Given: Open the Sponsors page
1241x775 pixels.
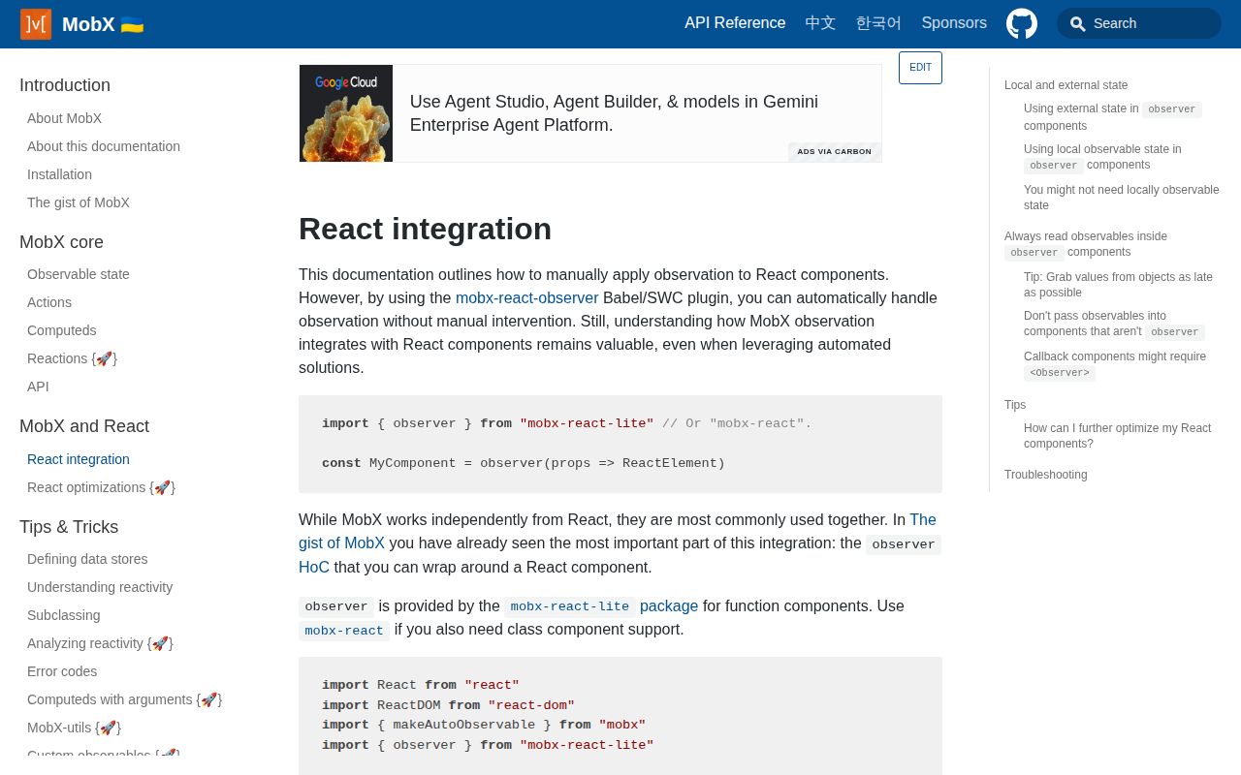Looking at the screenshot, I should [954, 23].
